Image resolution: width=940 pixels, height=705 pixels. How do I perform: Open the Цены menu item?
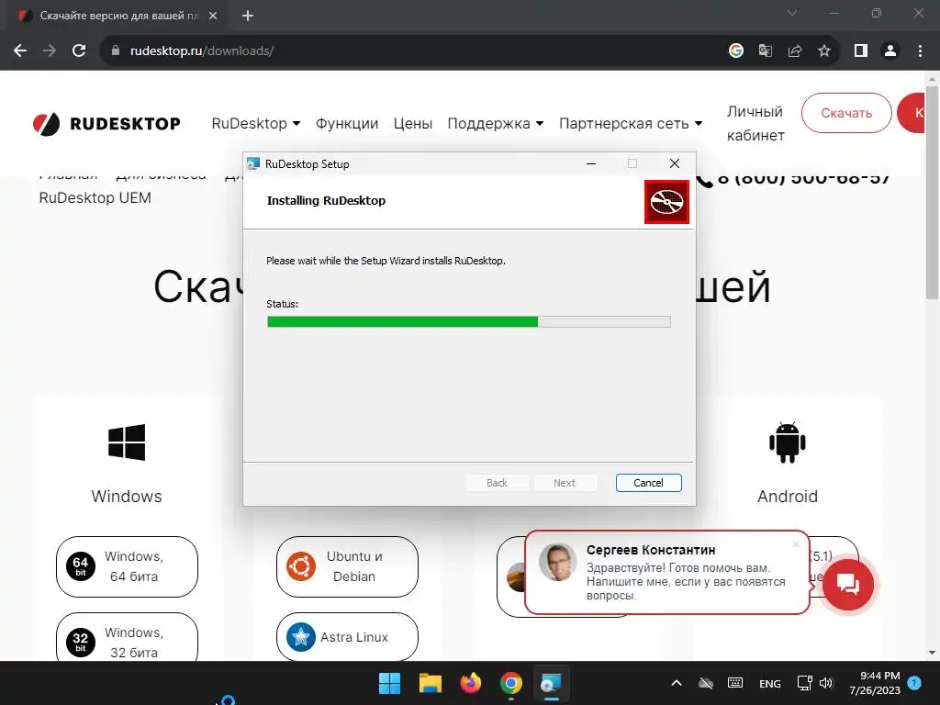413,124
